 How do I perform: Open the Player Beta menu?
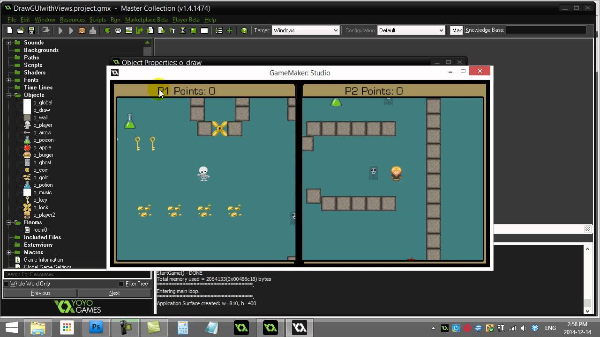coord(186,20)
